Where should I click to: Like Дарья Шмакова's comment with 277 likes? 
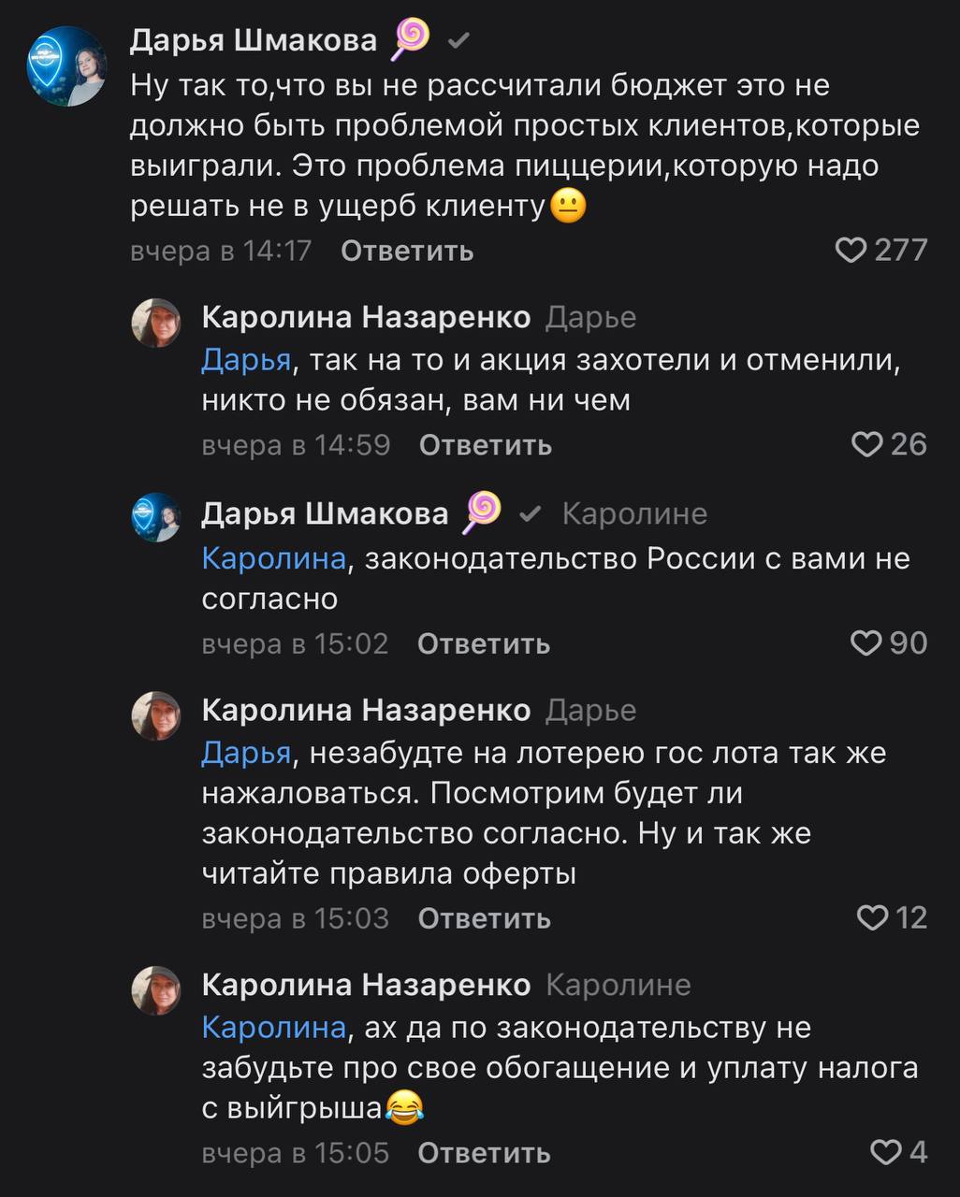[x=851, y=251]
